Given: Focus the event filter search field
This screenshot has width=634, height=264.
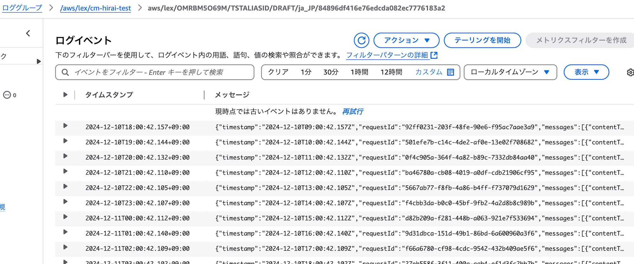Looking at the screenshot, I should (x=155, y=72).
